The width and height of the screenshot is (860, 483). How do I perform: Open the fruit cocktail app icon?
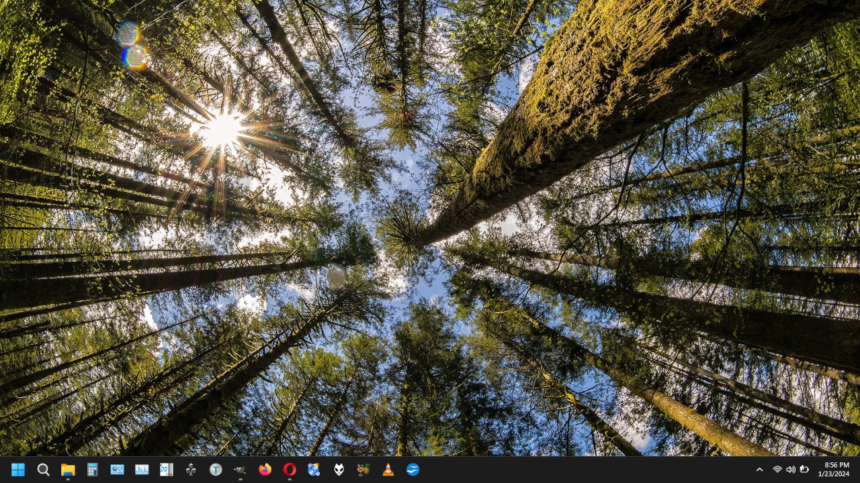click(363, 470)
